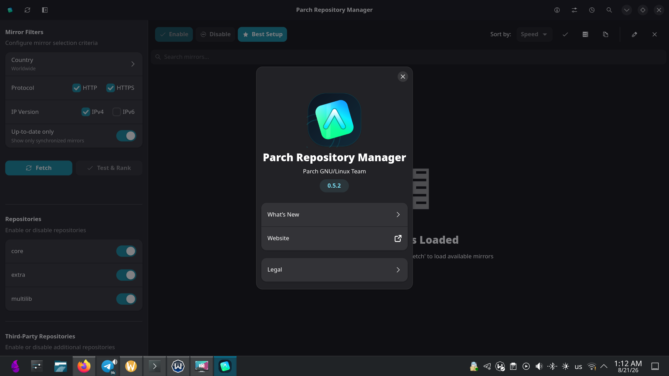Expand the Country Worldwide selector
The height and width of the screenshot is (376, 669).
(74, 64)
